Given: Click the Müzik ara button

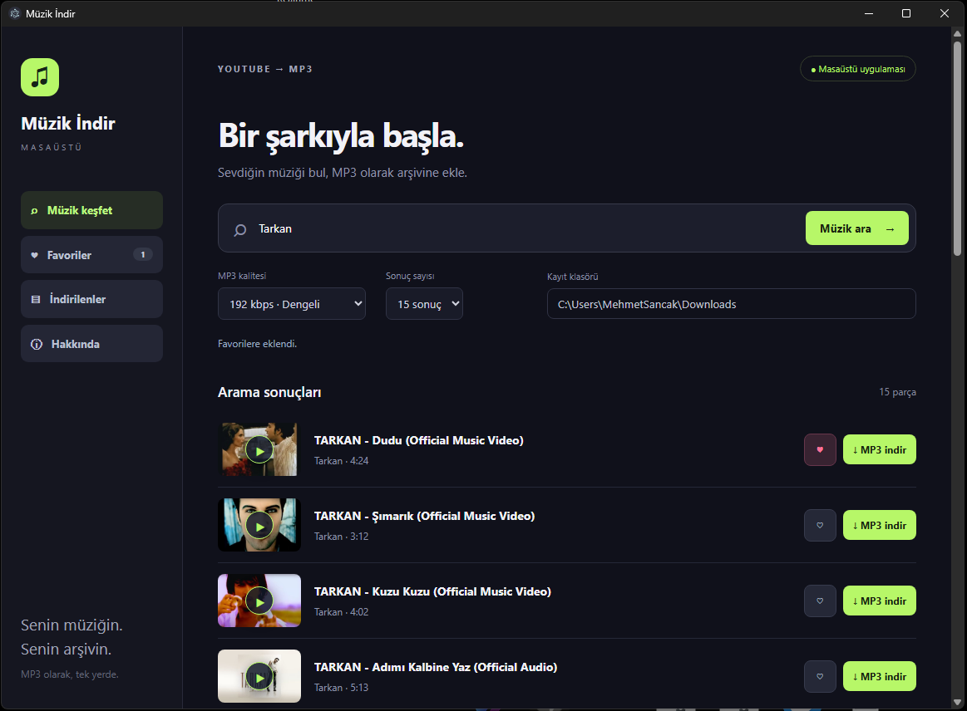Looking at the screenshot, I should click(856, 228).
